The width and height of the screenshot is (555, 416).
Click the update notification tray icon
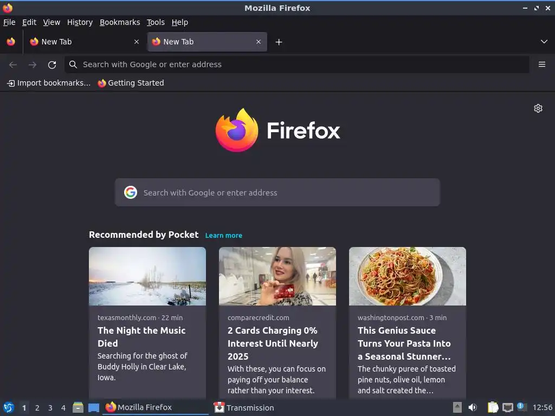(x=522, y=407)
